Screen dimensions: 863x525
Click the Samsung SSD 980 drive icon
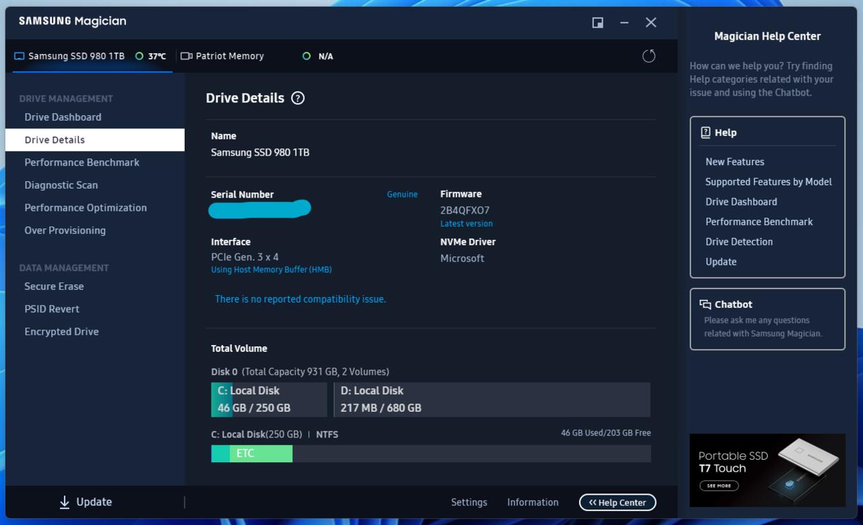tap(19, 57)
